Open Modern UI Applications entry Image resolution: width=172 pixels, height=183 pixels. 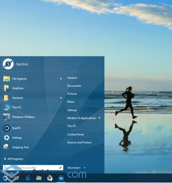pos(82,118)
